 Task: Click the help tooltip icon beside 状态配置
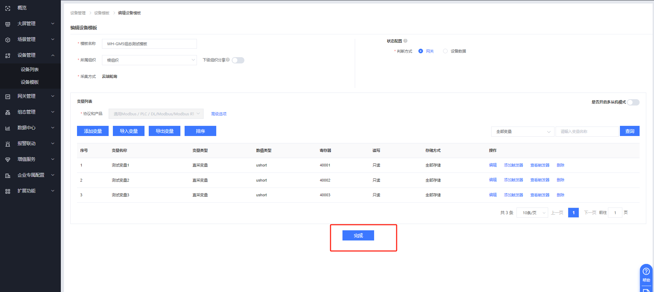405,41
